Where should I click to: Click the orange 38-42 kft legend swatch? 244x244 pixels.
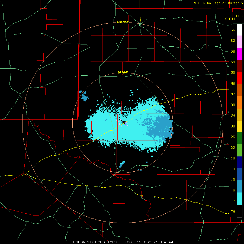point(239,102)
